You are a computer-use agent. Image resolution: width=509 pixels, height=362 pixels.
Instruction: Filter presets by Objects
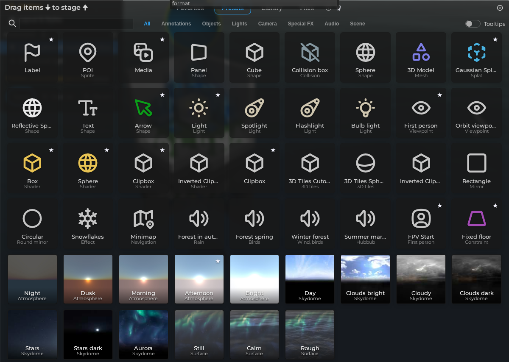211,24
